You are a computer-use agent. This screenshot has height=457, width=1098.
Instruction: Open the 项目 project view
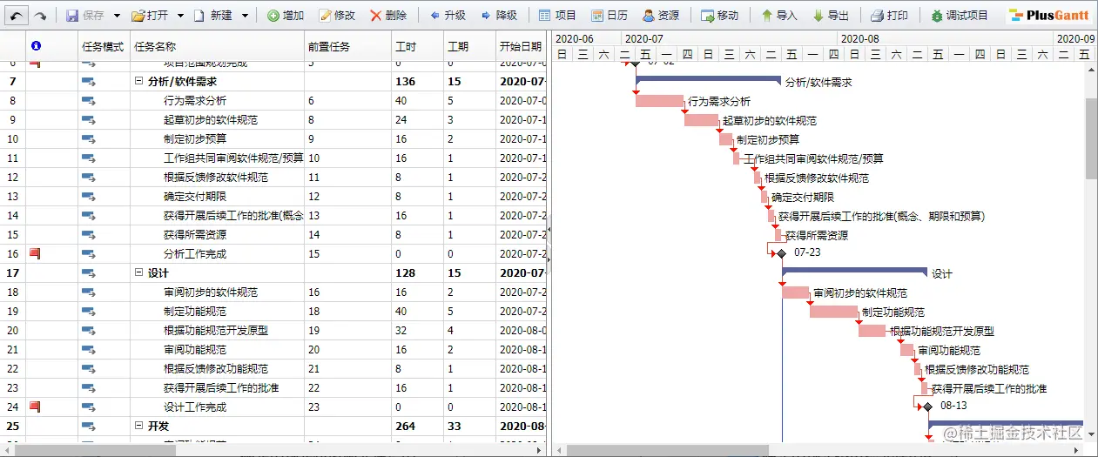(557, 16)
